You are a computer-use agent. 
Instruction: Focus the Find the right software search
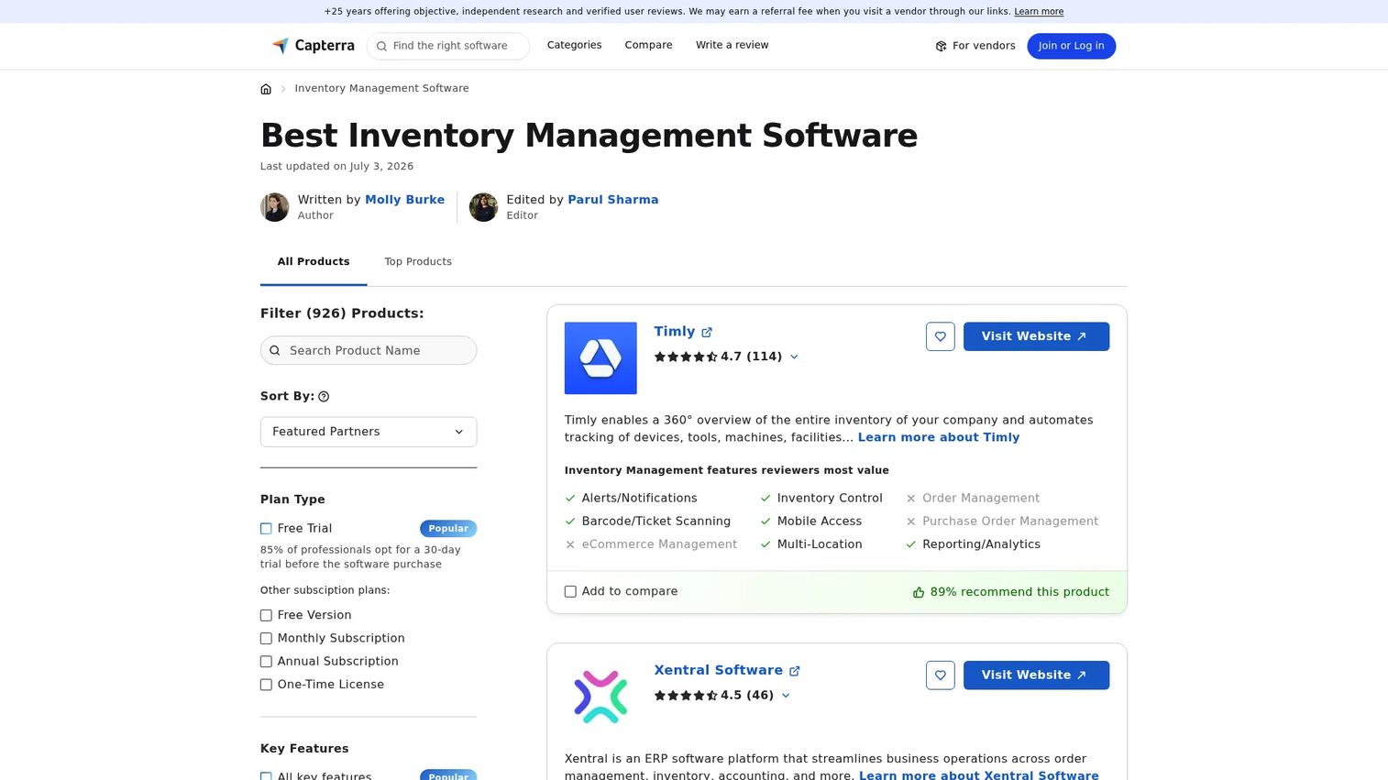pyautogui.click(x=448, y=46)
